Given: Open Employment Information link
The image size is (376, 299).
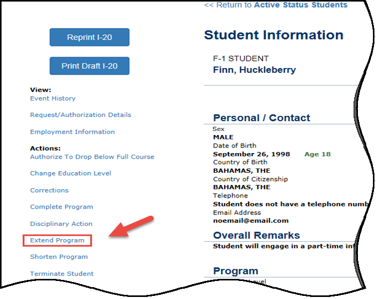Looking at the screenshot, I should 72,132.
